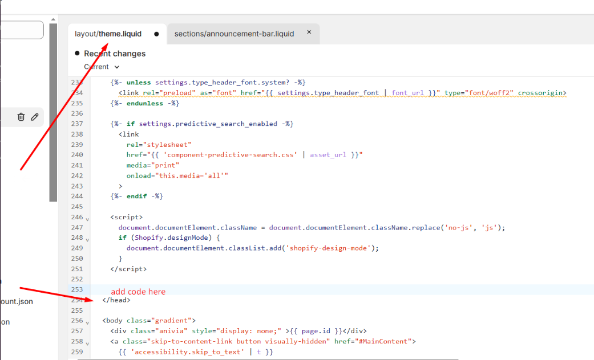Image resolution: width=594 pixels, height=360 pixels.
Task: Click the onload="this.media='all'" line
Action: 177,175
